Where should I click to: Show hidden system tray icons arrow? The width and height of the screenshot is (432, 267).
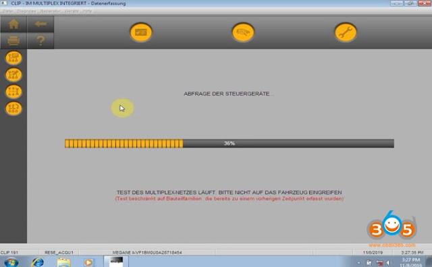click(358, 263)
